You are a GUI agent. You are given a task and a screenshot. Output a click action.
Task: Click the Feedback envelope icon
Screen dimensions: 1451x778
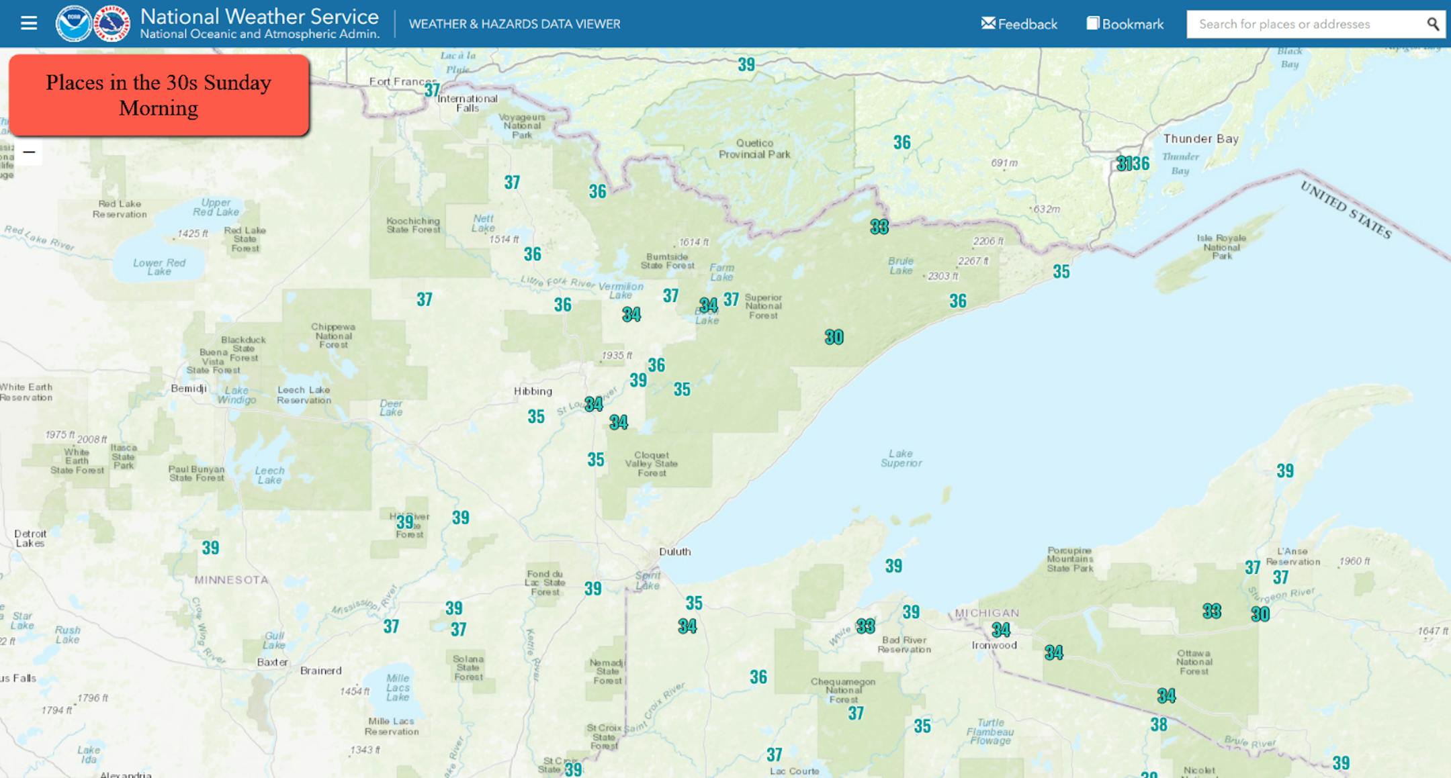(987, 23)
